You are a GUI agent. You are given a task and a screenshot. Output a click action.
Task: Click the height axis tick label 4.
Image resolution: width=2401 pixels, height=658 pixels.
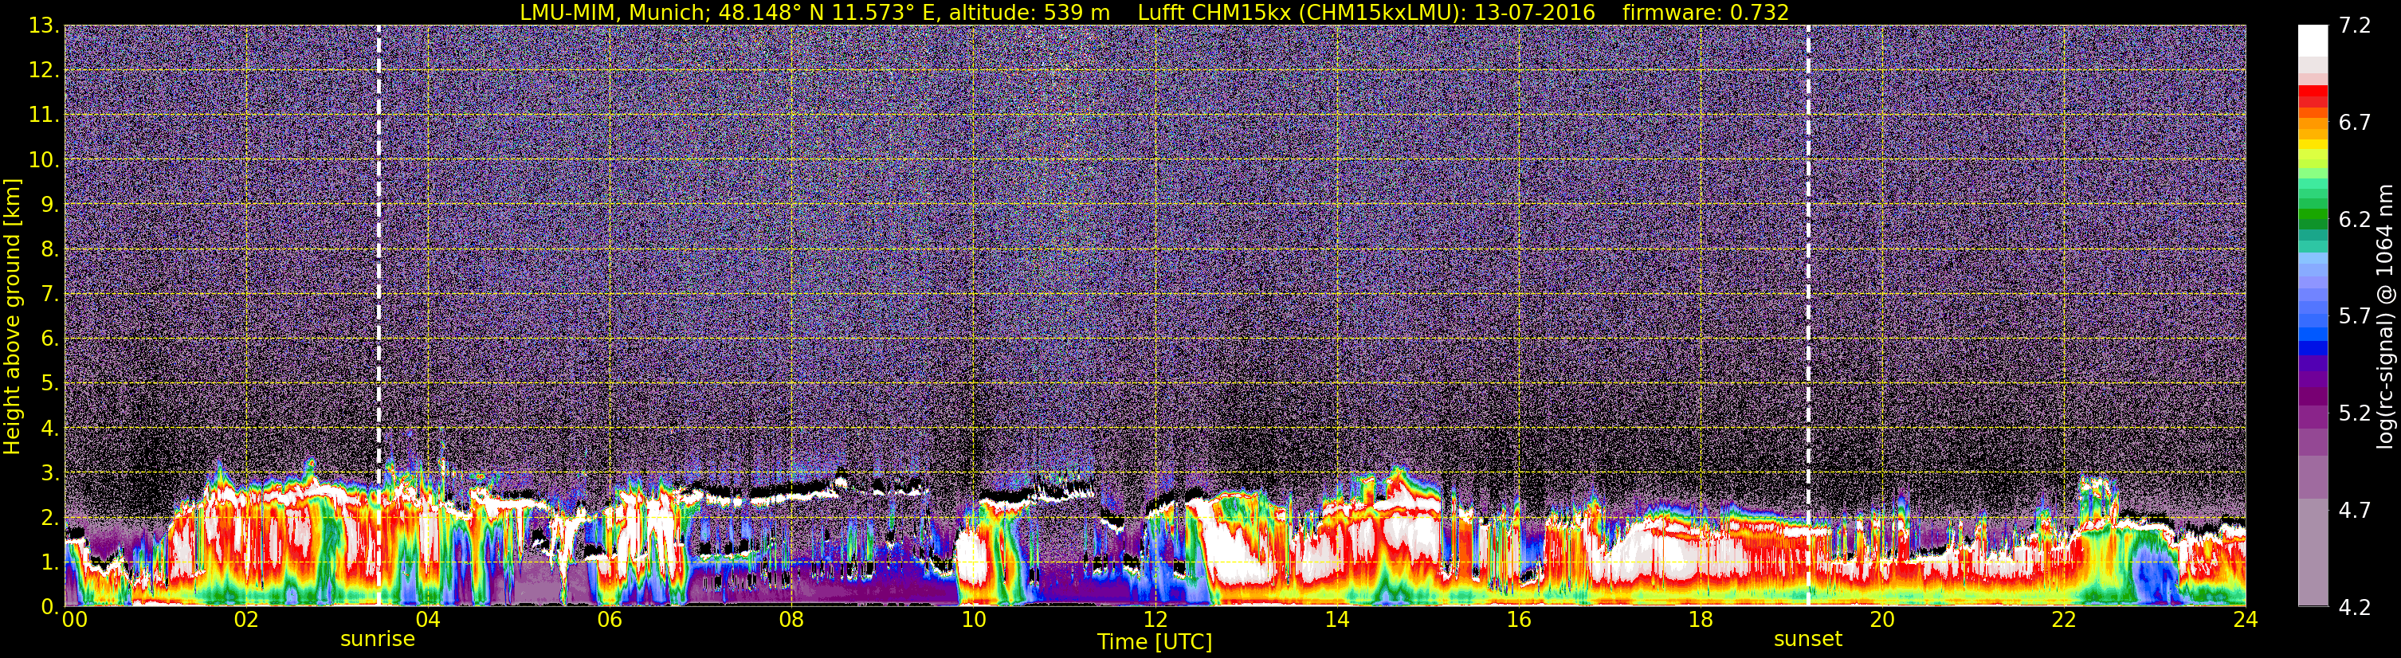coord(50,429)
